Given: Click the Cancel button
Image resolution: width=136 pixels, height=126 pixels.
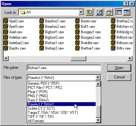Looking at the screenshot, I should 119,77.
